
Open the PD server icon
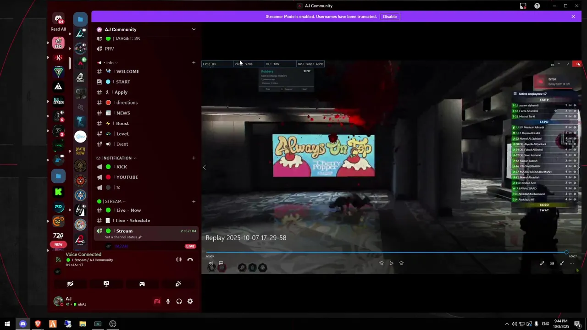pyautogui.click(x=58, y=207)
